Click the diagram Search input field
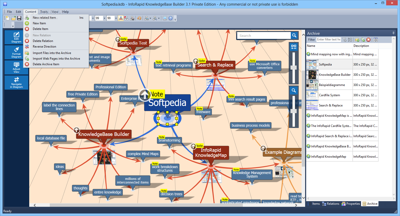The width and height of the screenshot is (400, 216). pos(264,36)
